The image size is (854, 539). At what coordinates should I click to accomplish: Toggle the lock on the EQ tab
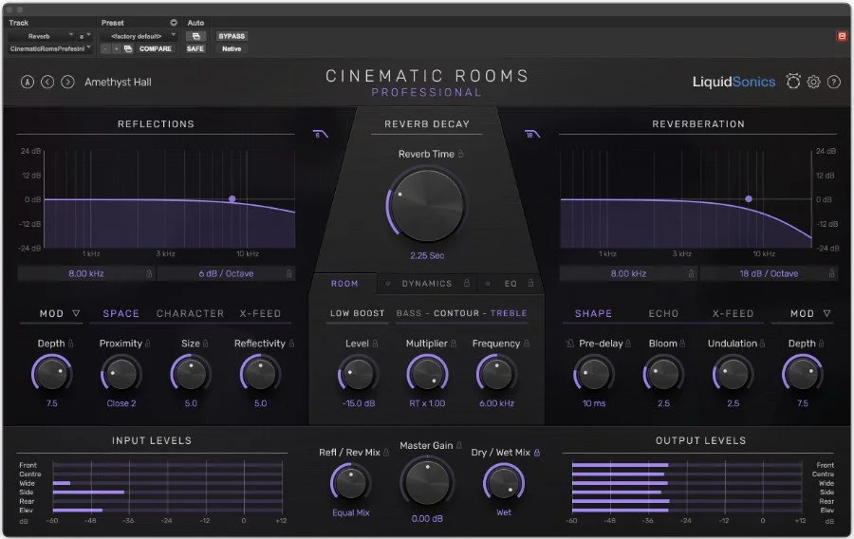point(530,283)
